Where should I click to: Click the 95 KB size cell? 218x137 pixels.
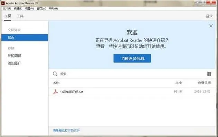click(x=178, y=92)
